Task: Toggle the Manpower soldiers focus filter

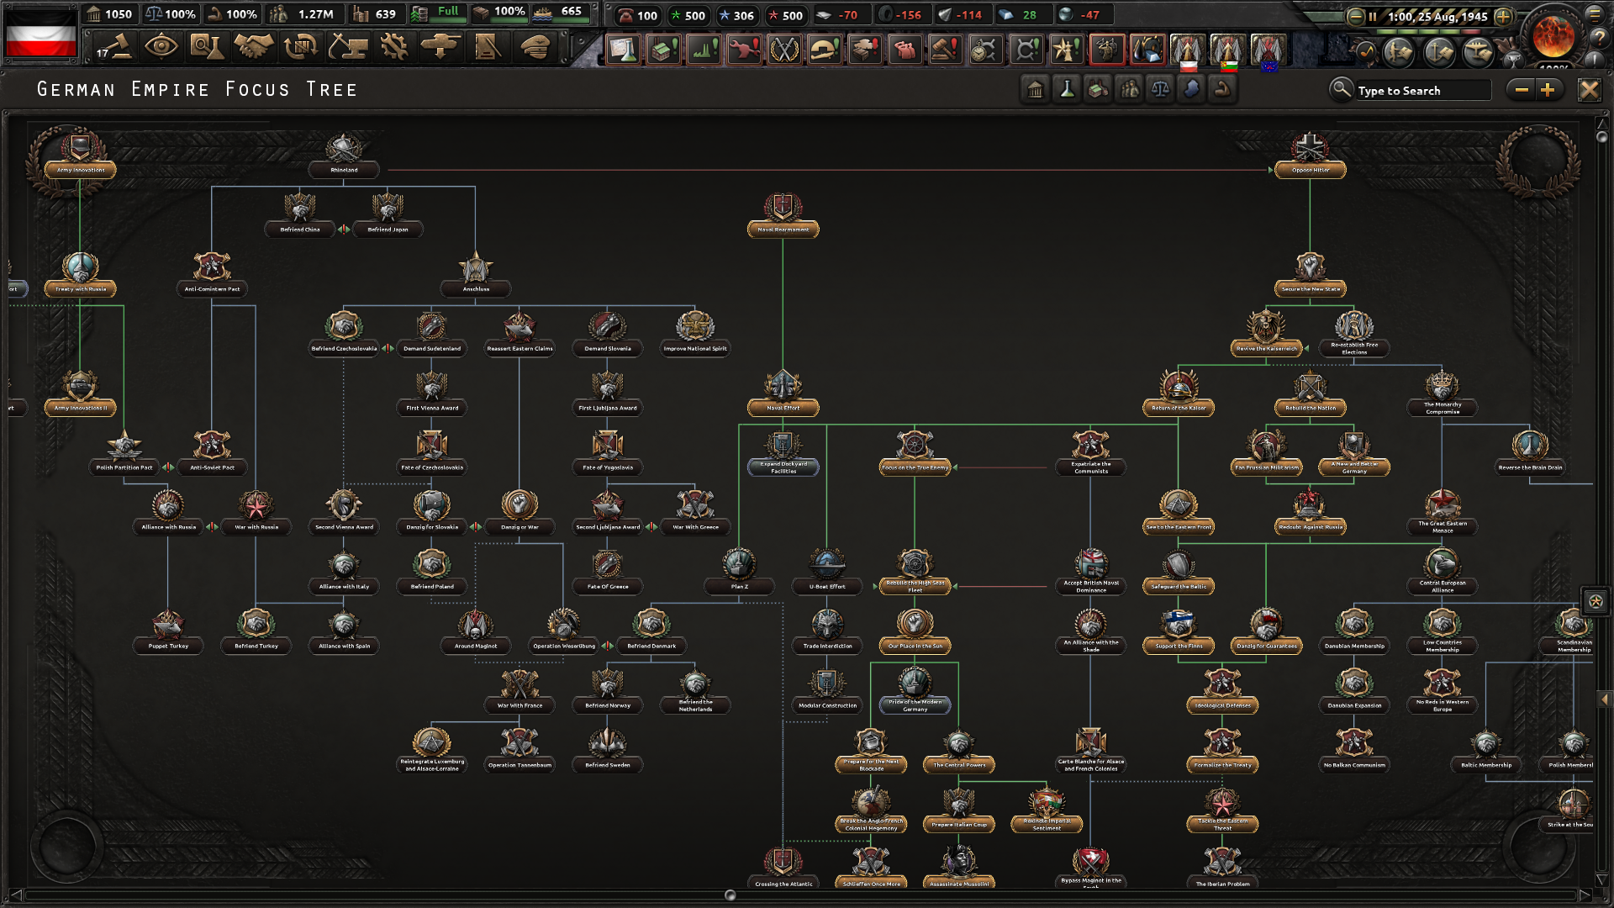Action: click(x=1129, y=89)
